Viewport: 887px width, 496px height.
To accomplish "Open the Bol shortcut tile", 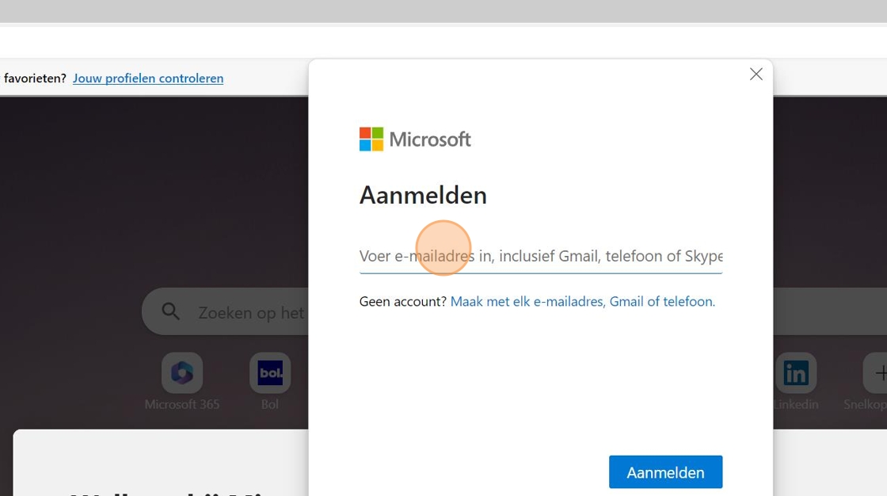I will pos(270,372).
